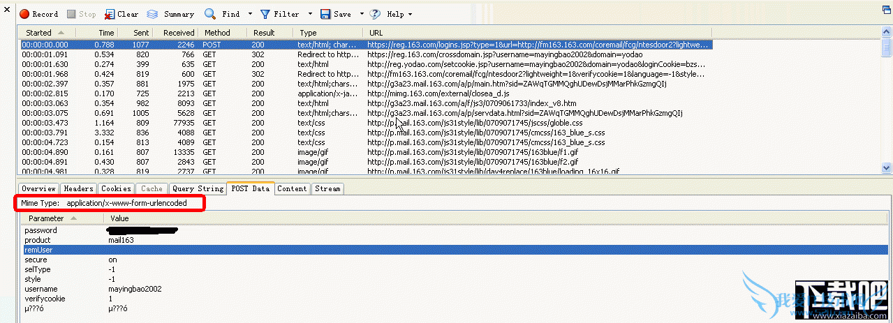The height and width of the screenshot is (323, 893).
Task: Select the request row started at 00:00:01.091
Action: click(365, 54)
